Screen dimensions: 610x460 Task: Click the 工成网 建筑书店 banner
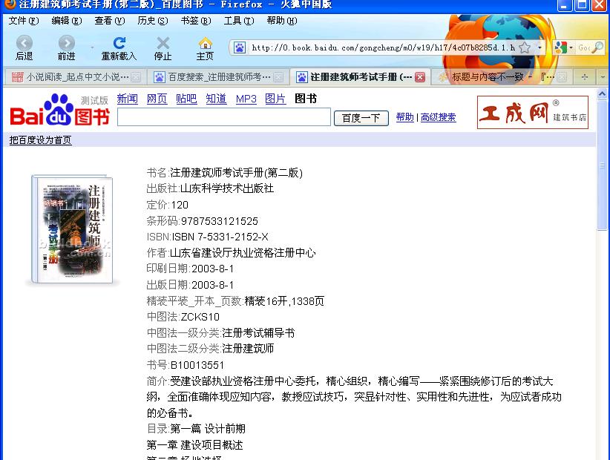(x=533, y=112)
